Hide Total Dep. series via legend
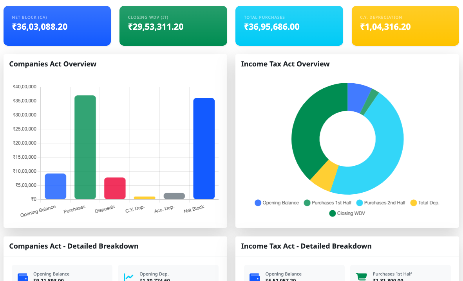The width and height of the screenshot is (463, 281). point(425,203)
